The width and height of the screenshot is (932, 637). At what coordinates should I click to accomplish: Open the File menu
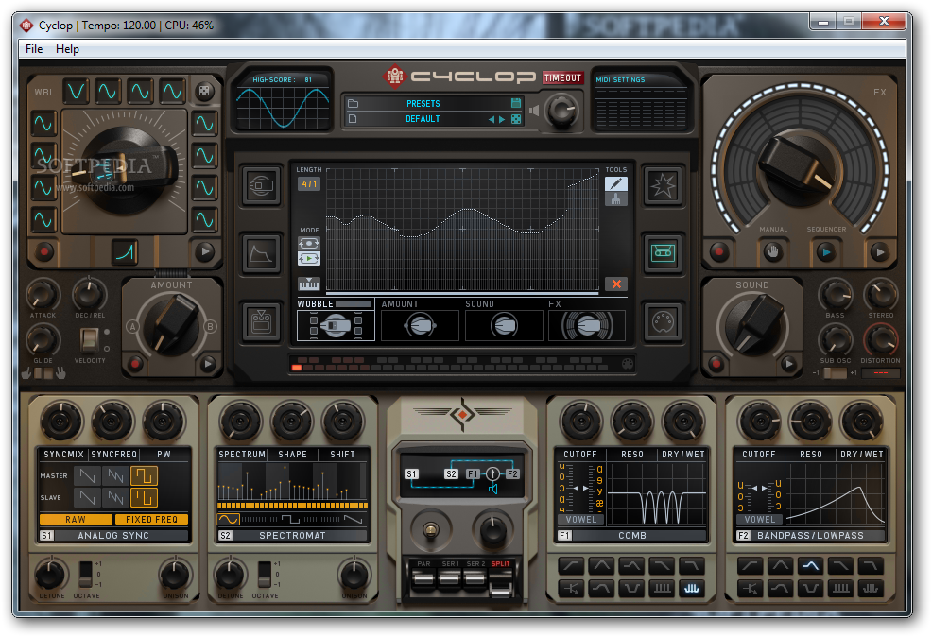coord(34,49)
